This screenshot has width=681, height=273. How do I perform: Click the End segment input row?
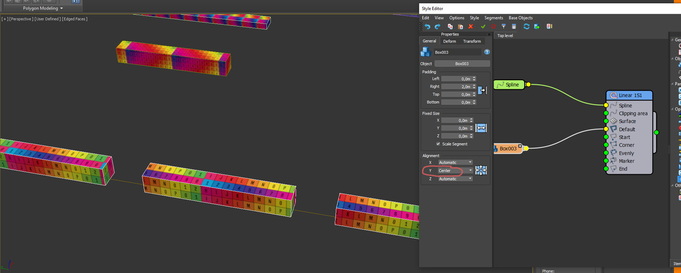coord(629,169)
